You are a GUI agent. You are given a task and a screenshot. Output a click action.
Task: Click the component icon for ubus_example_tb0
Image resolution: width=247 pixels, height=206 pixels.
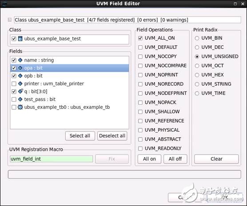tap(20, 107)
